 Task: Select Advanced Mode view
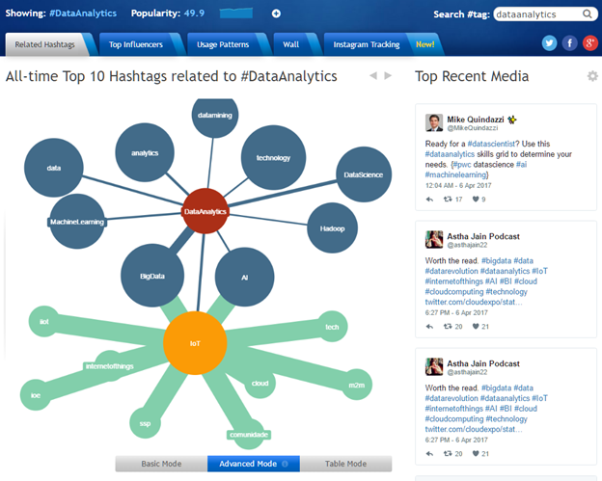253,464
